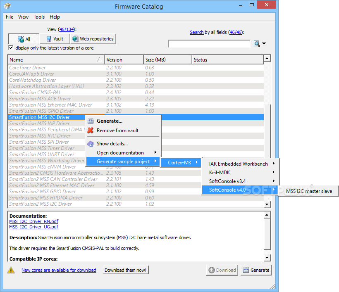The height and width of the screenshot is (292, 339).
Task: Open the View menu
Action: point(23,17)
